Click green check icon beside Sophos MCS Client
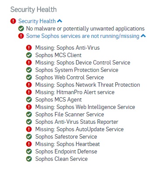 pos(29,55)
